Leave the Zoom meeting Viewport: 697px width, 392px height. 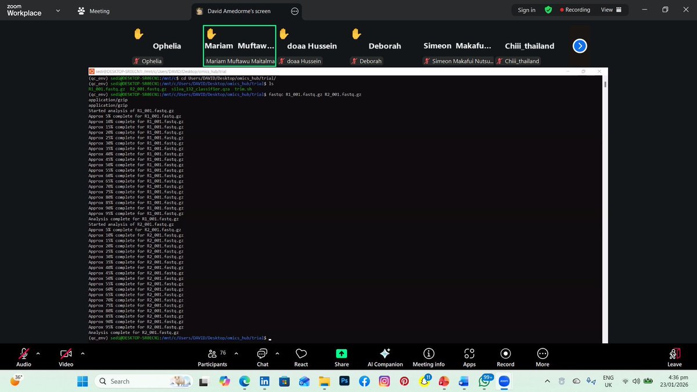click(x=674, y=357)
